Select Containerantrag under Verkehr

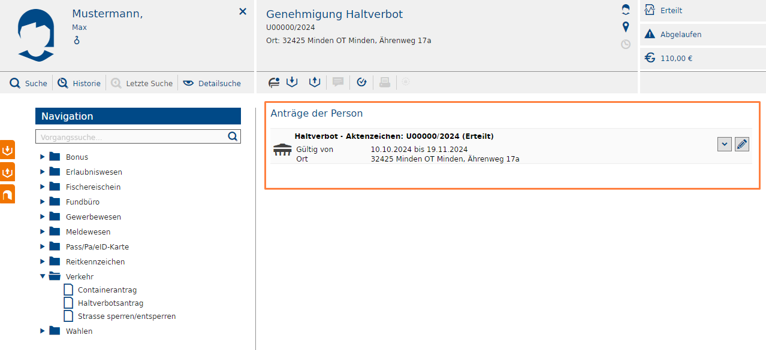pos(107,290)
